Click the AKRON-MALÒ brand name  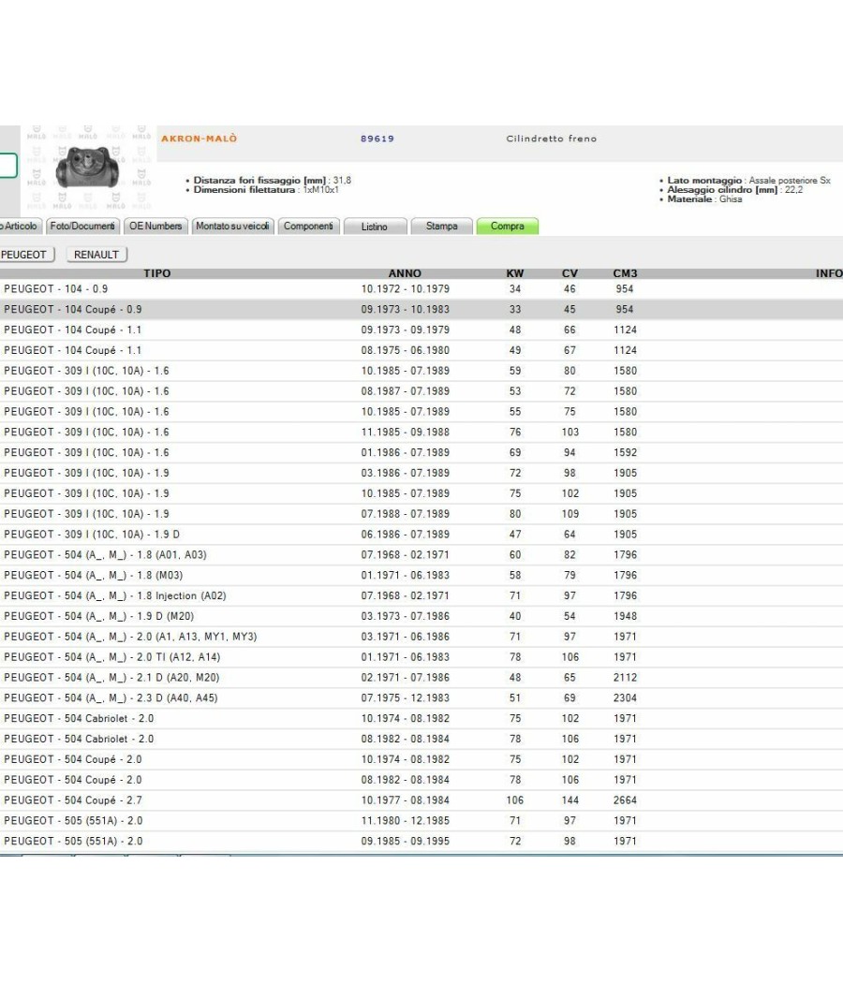[x=199, y=139]
